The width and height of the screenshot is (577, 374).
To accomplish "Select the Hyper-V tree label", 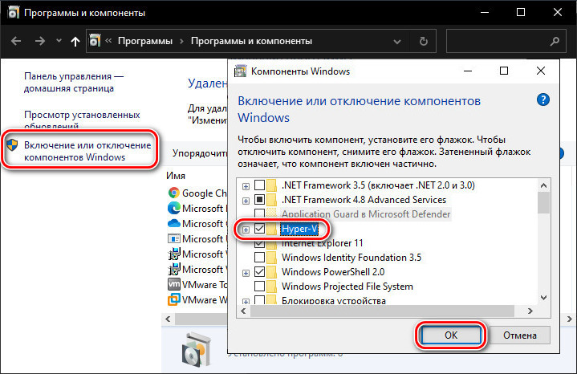I will 299,229.
